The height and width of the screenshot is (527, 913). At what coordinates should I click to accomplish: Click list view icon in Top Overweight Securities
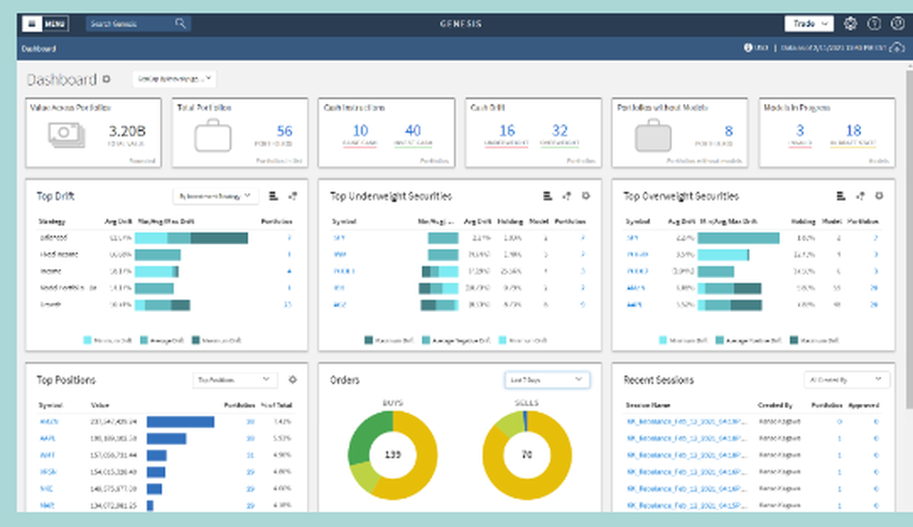click(x=840, y=196)
